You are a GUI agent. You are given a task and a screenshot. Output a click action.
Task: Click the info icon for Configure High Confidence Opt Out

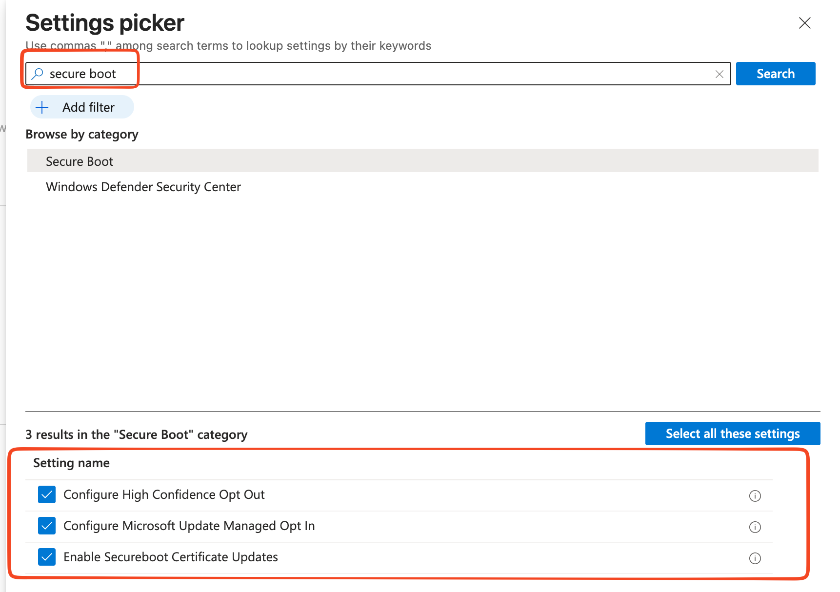pyautogui.click(x=755, y=496)
